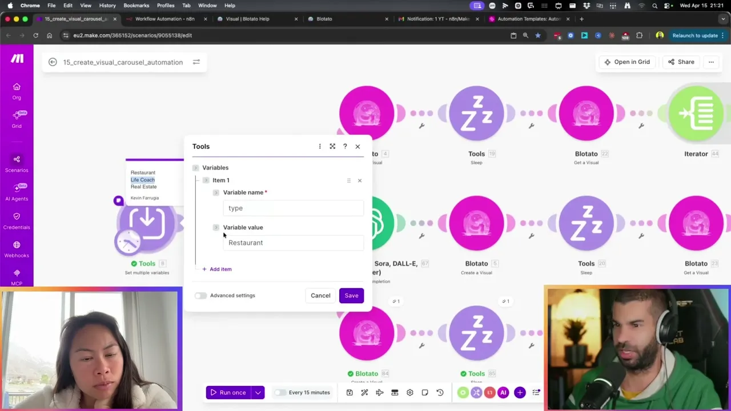Click the purple Tools favorites button
This screenshot has height=411, width=731.
tap(476, 393)
